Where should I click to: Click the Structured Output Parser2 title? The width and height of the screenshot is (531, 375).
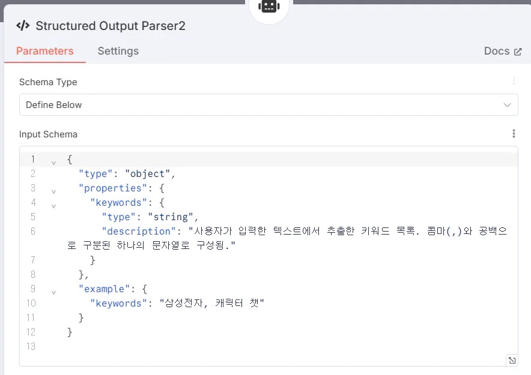111,26
